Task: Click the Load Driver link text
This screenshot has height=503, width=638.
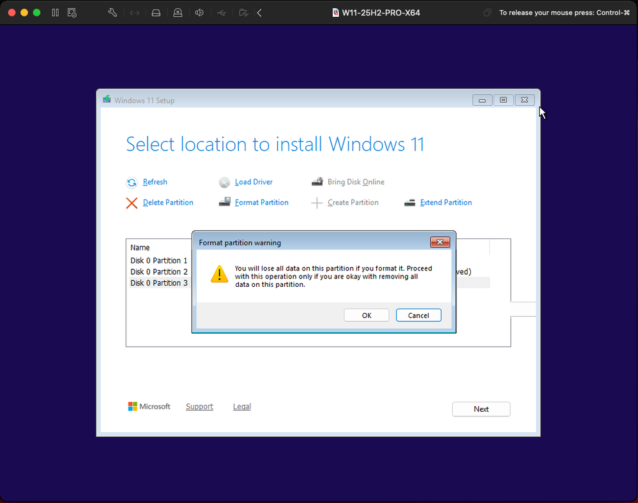Action: (x=254, y=182)
